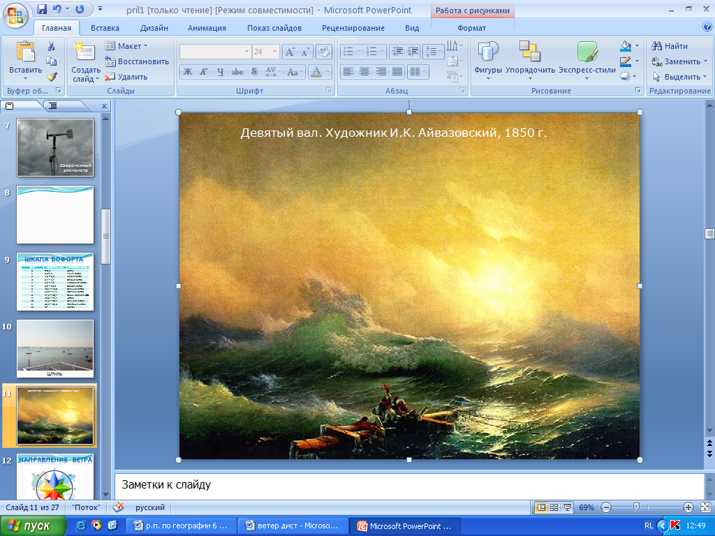Viewport: 715px width, 536px height.
Task: Open the Фигуры shapes gallery
Action: coord(488,60)
